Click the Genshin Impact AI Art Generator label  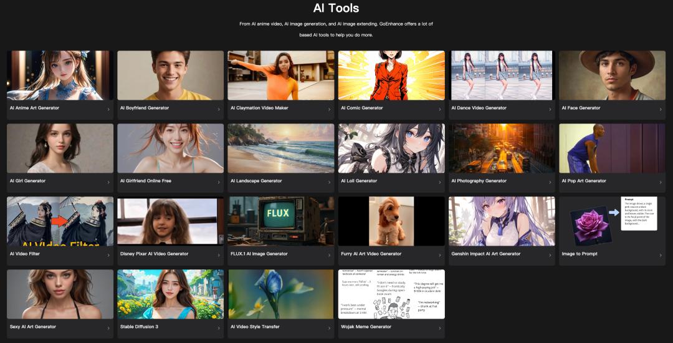(485, 254)
